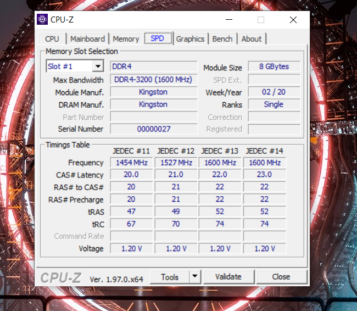Click the JEDEC #14 1600 MHz frequency cell
Image resolution: width=357 pixels, height=311 pixels.
[x=265, y=163]
